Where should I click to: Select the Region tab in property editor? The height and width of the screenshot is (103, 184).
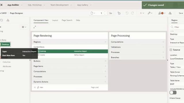(175, 20)
